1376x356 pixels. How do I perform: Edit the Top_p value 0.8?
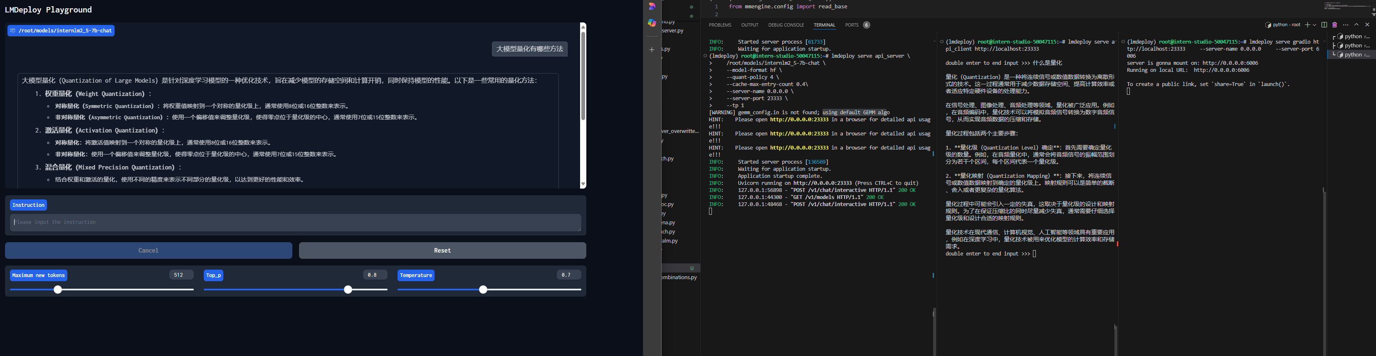click(375, 275)
